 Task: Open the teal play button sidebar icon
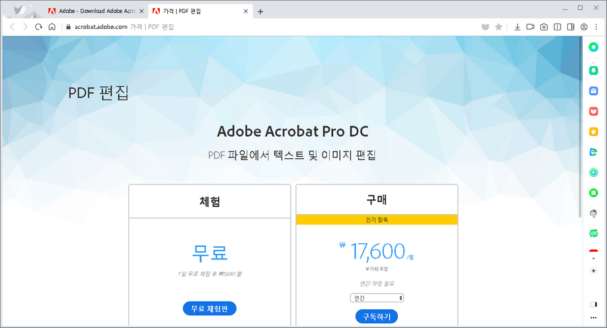pos(594,172)
